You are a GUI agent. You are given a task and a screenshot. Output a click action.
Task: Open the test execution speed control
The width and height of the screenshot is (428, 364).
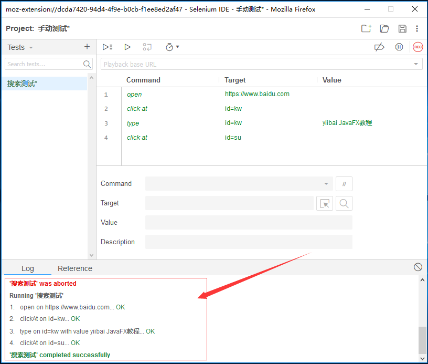click(x=172, y=47)
